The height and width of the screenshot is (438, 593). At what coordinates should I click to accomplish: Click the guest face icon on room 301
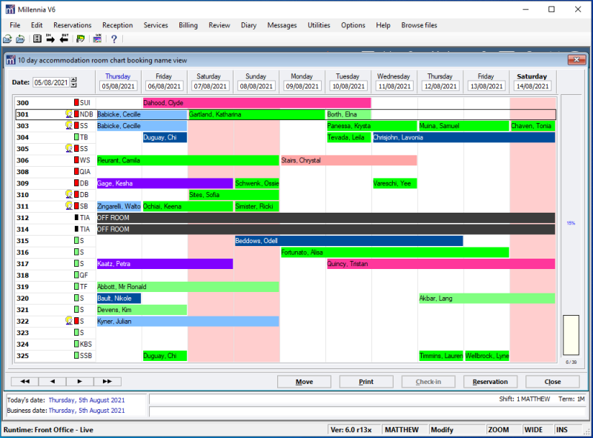(x=69, y=115)
